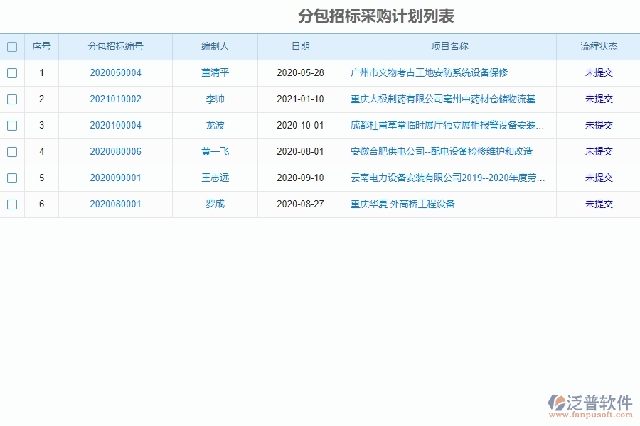Open bidding record 2020100004

[x=115, y=125]
